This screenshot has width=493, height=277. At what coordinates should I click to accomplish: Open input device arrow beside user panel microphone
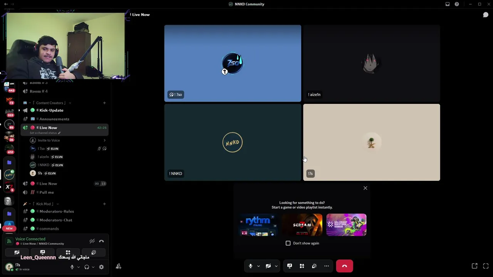78,267
